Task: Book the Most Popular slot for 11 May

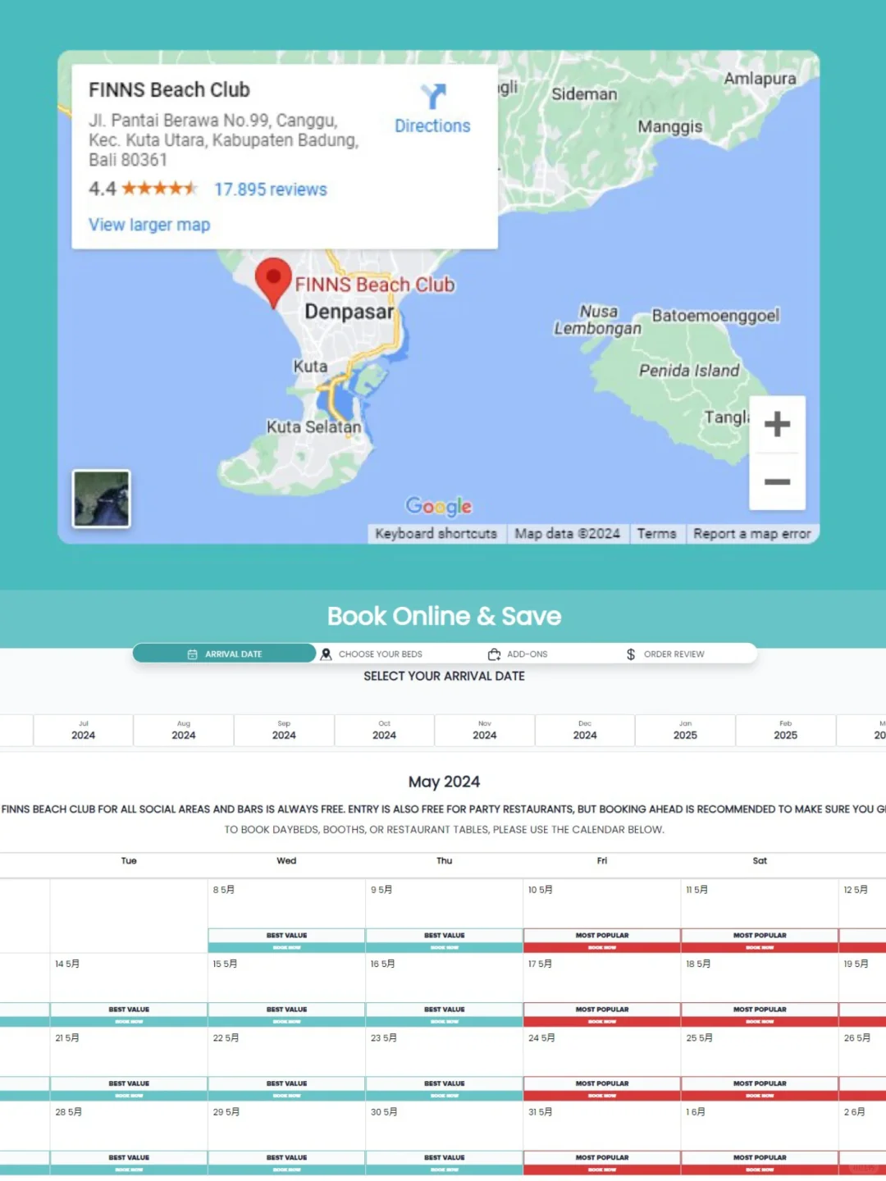Action: pyautogui.click(x=760, y=941)
